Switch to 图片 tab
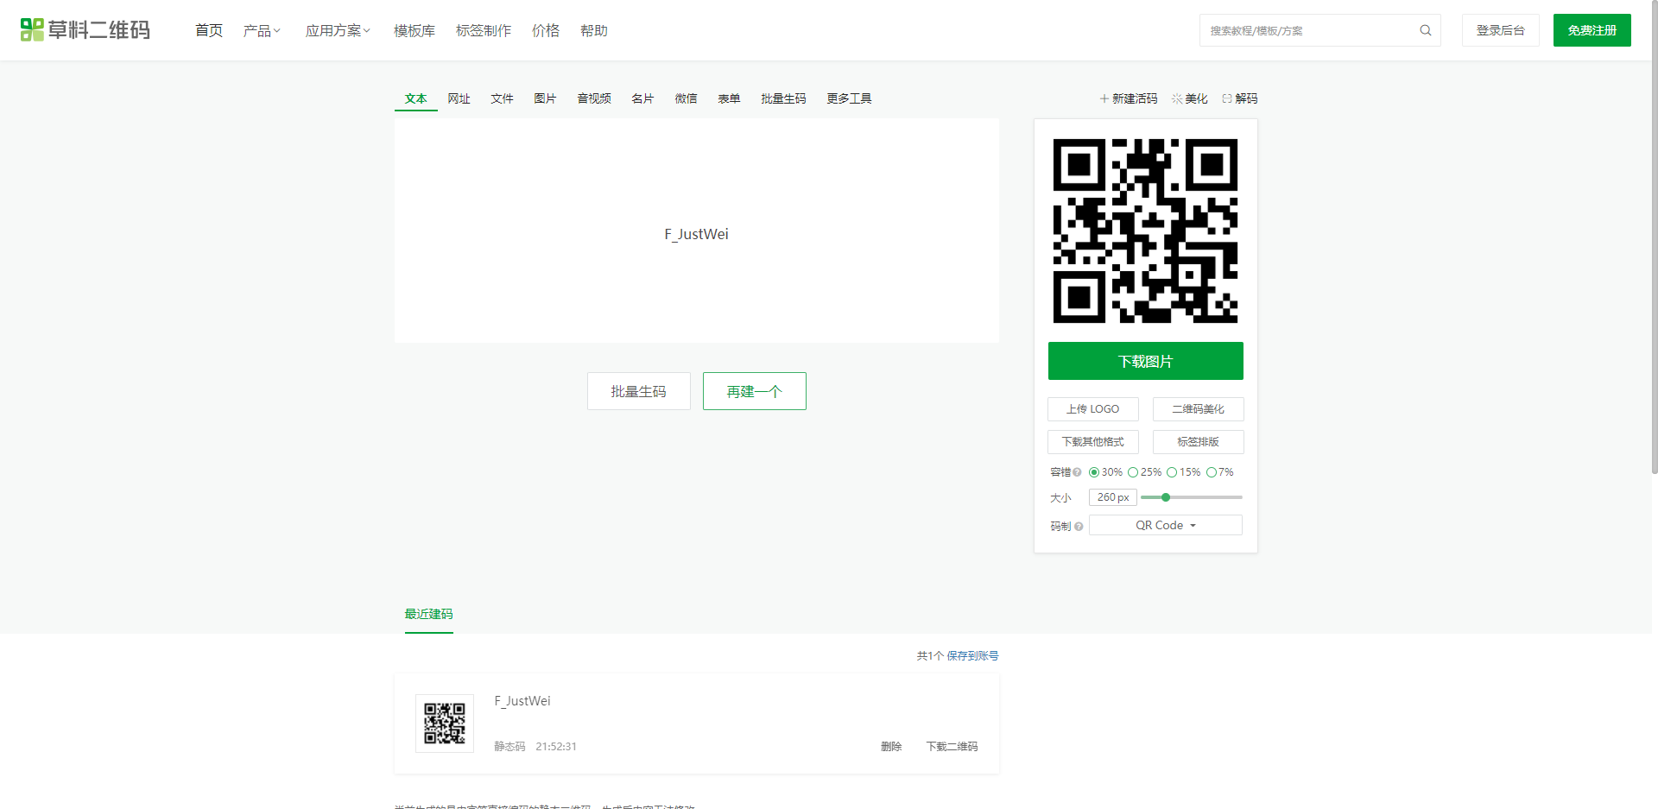Screen dimensions: 1658x809 click(x=546, y=98)
